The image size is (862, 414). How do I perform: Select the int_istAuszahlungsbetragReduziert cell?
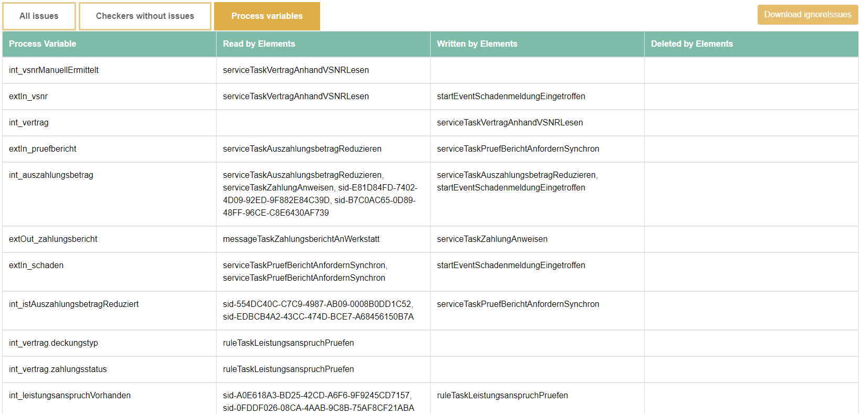click(109, 311)
